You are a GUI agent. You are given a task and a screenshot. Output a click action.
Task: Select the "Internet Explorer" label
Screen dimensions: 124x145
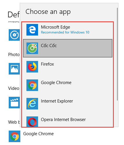click(x=57, y=101)
